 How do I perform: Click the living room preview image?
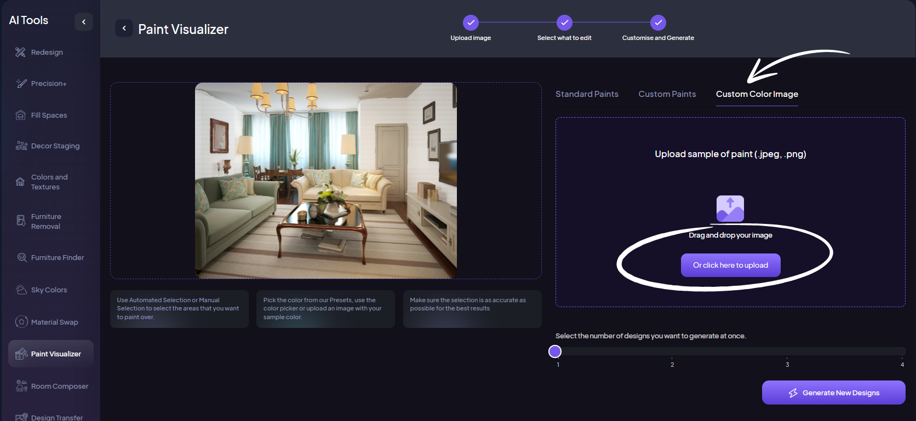325,181
